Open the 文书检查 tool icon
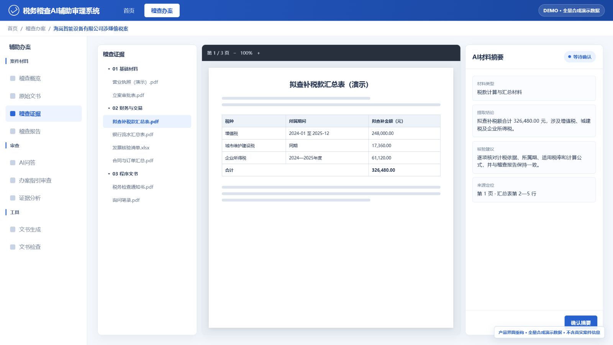This screenshot has width=613, height=345. point(13,247)
